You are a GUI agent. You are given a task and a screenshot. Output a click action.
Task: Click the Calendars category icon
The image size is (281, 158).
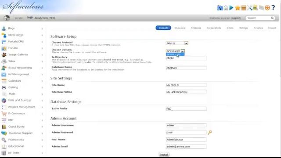tap(4, 81)
